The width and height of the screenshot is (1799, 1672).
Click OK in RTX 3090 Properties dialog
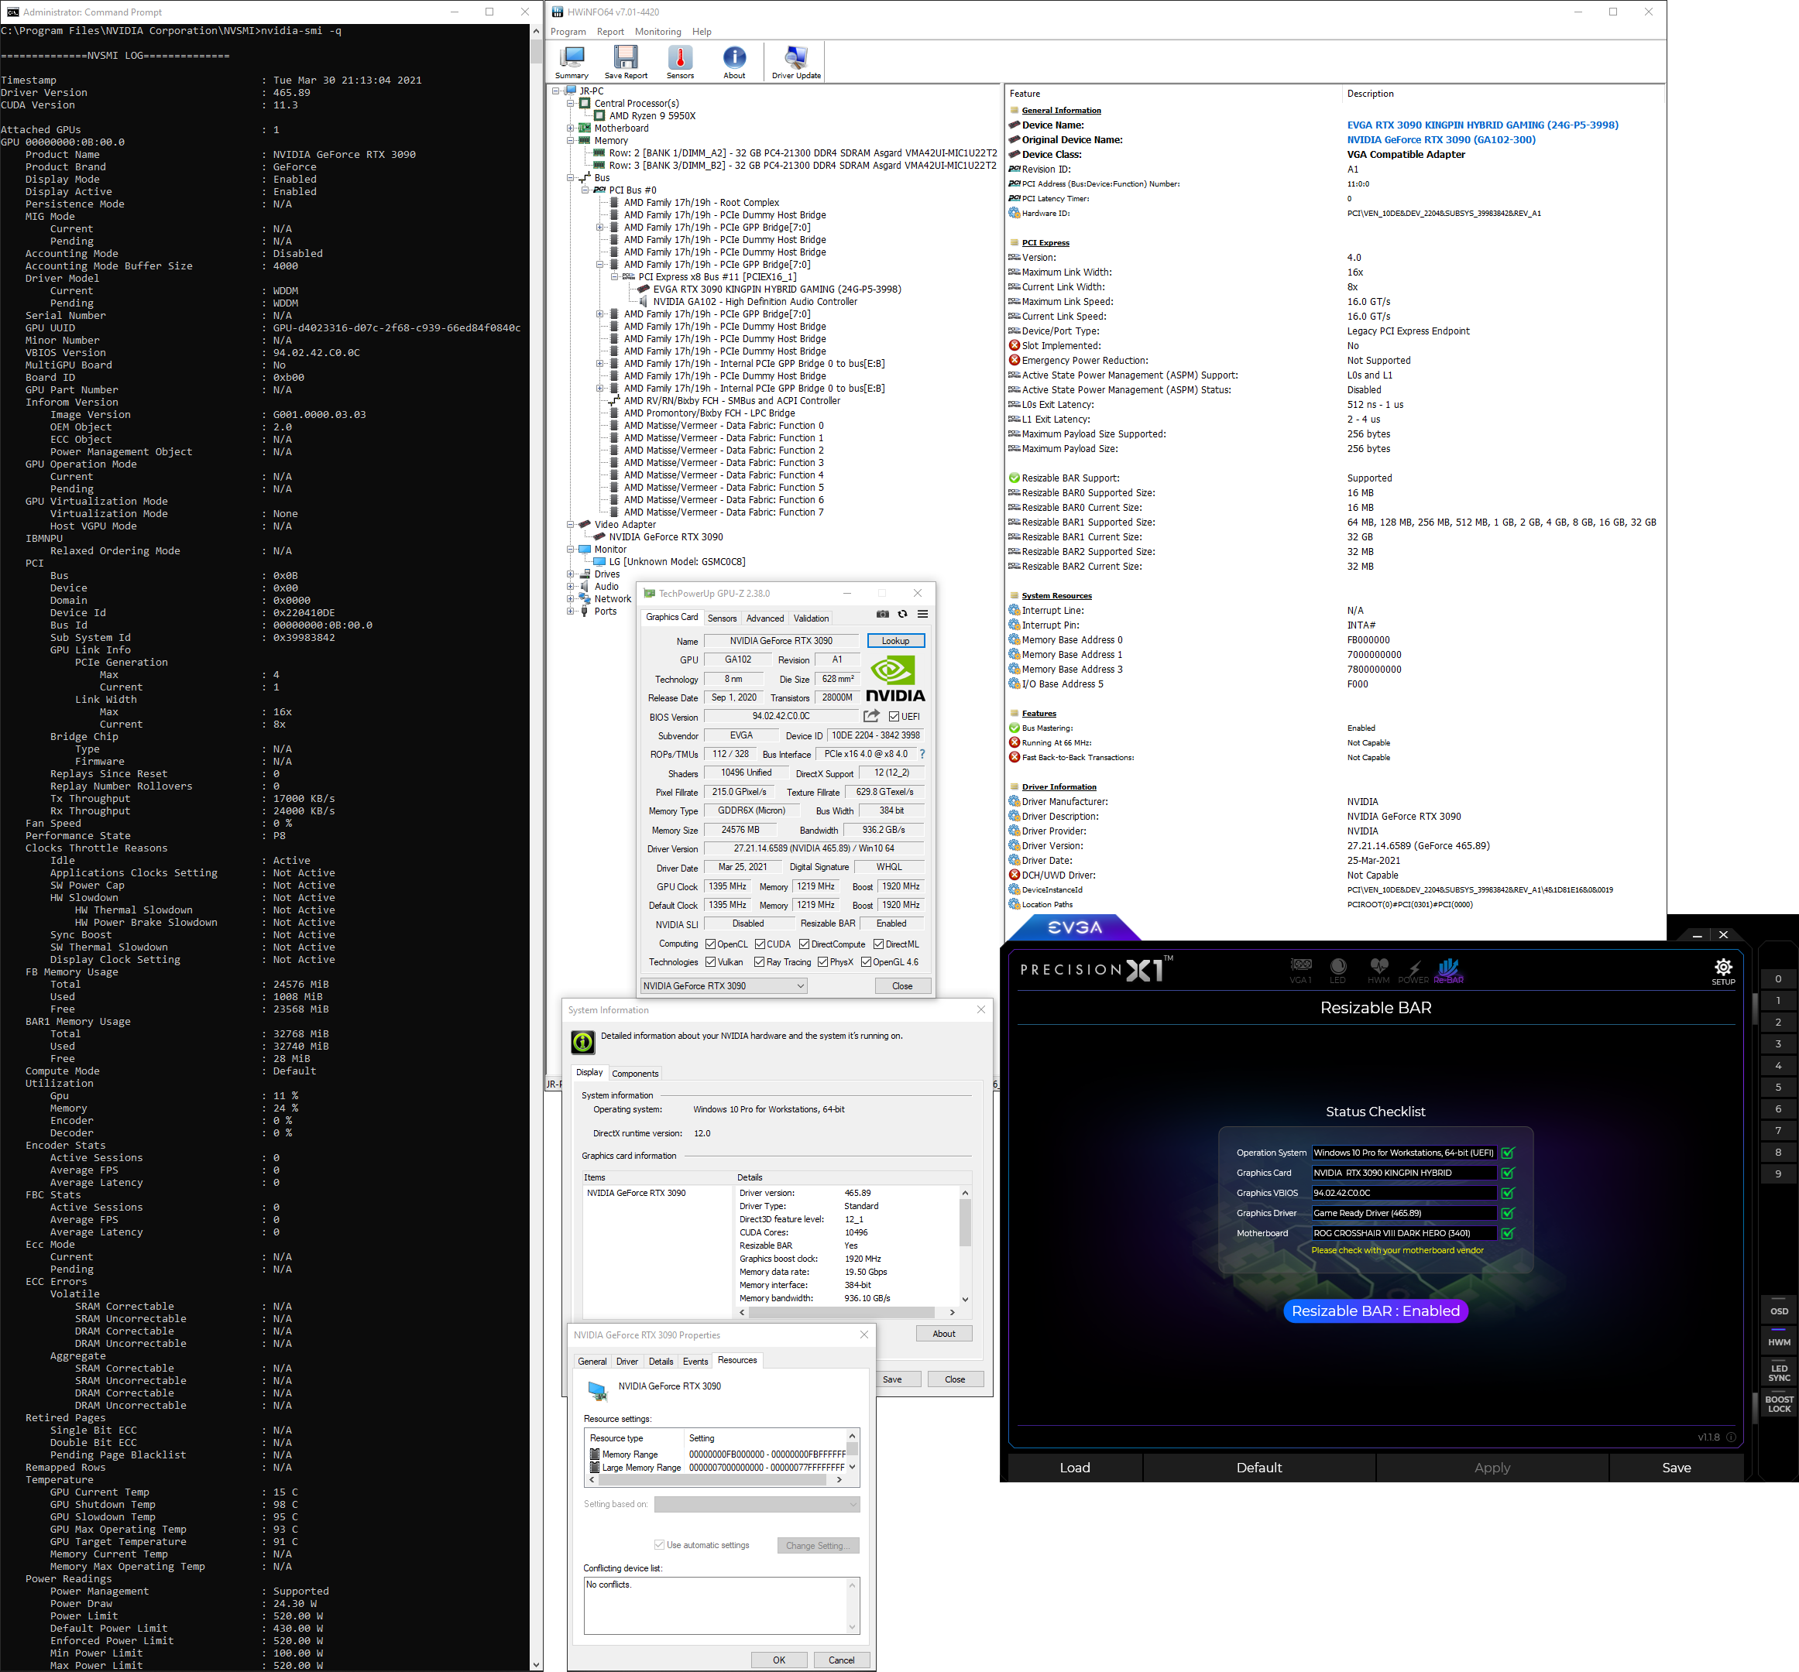[779, 1660]
